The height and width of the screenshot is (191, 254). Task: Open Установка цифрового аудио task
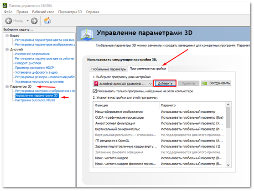36,72
